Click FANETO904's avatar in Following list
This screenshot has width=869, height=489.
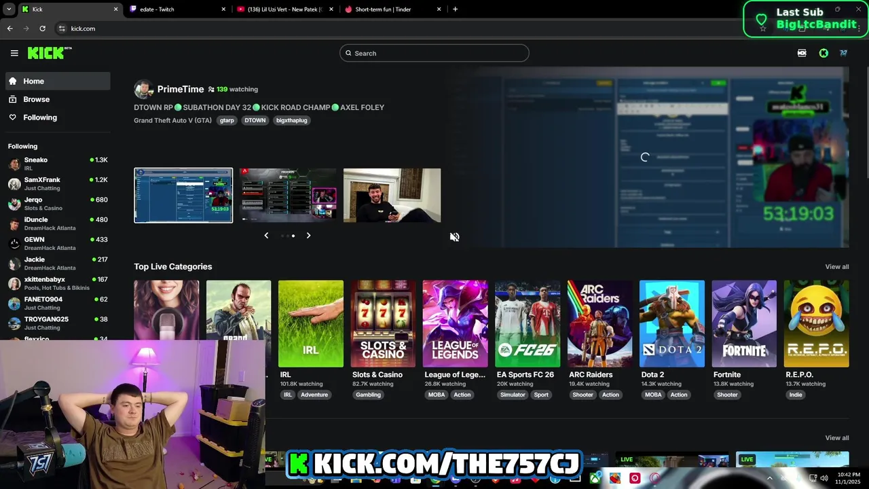(x=14, y=304)
